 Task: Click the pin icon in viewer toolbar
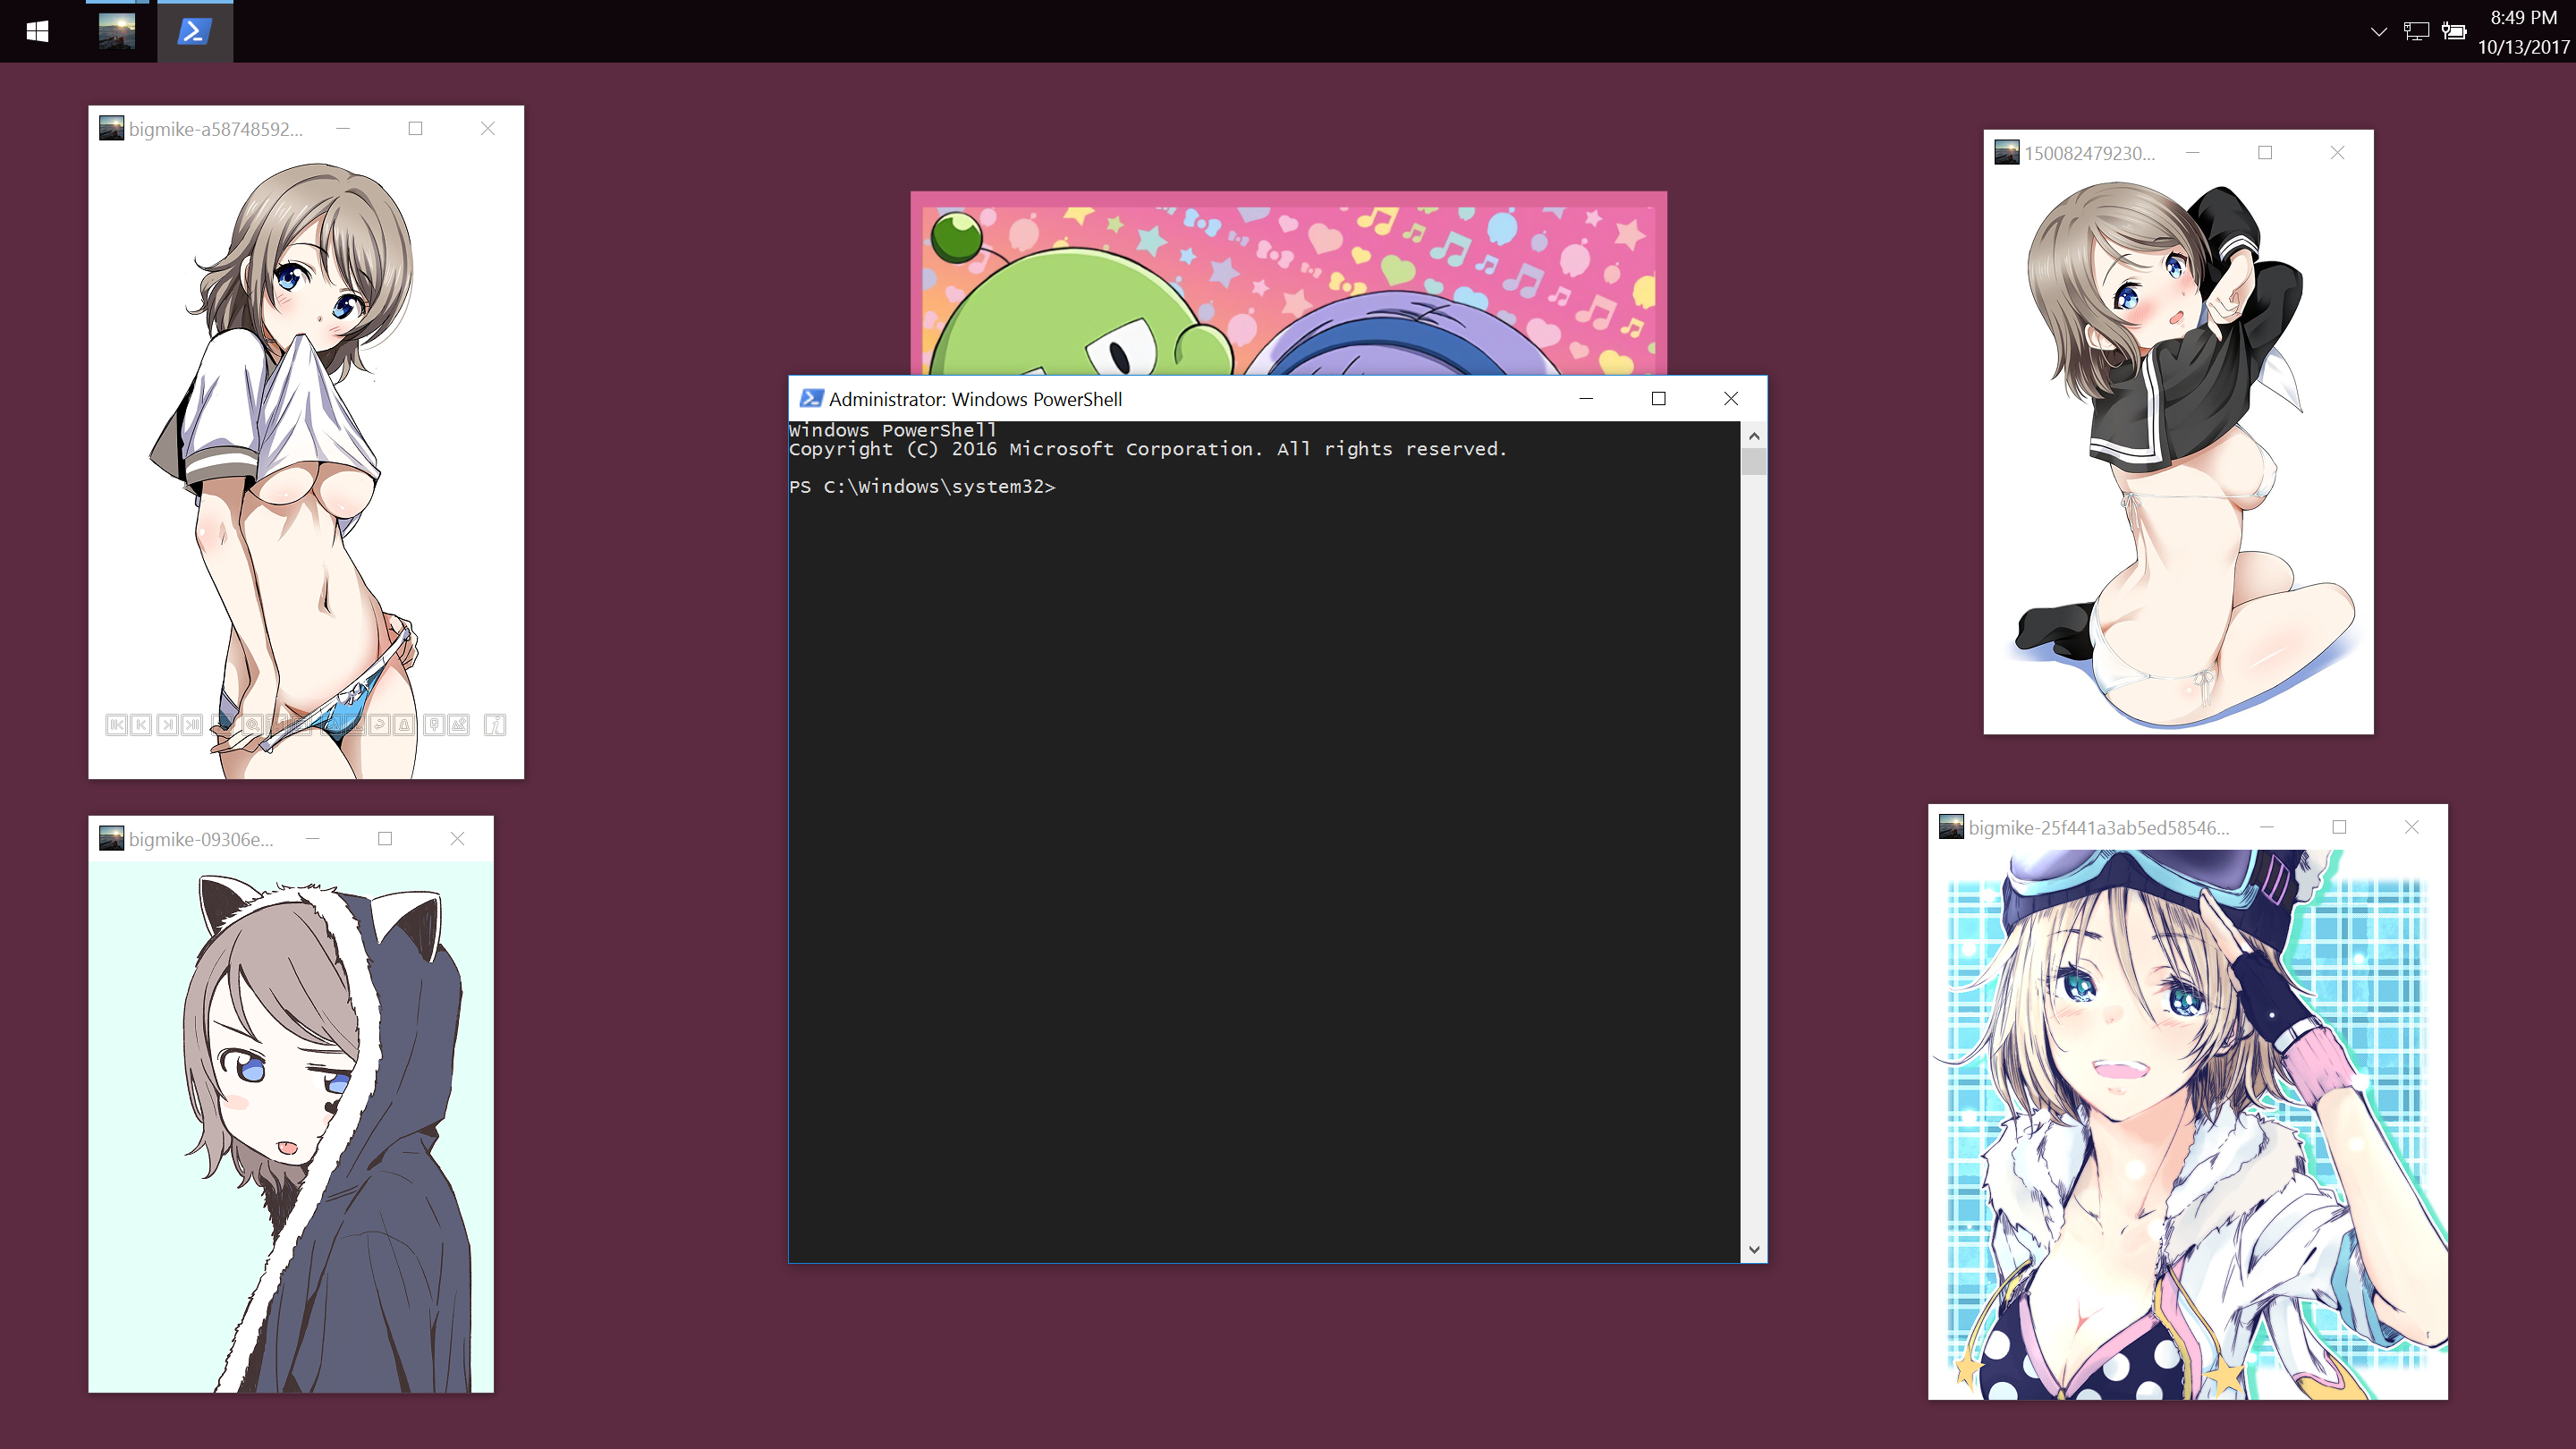(434, 725)
